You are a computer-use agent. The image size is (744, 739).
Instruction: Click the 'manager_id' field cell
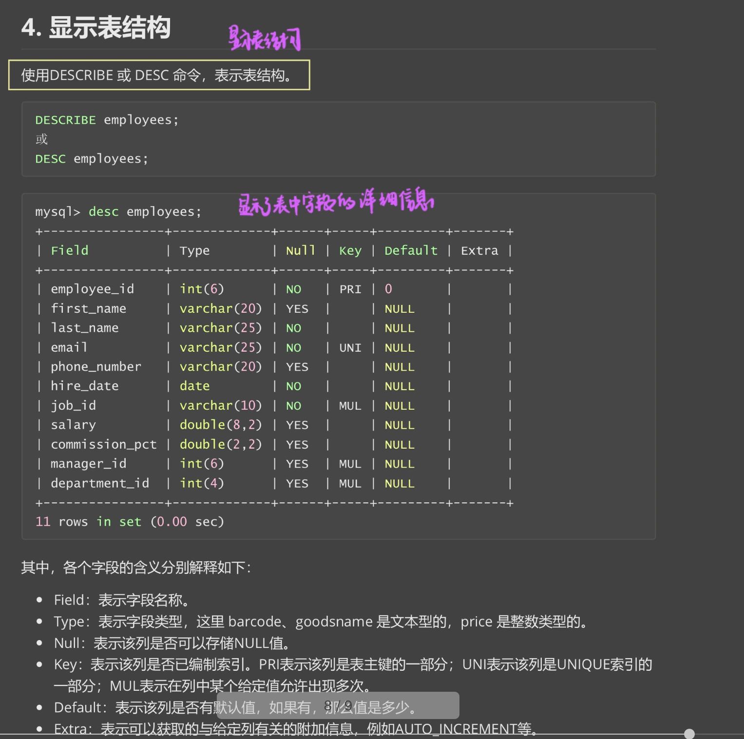tap(88, 463)
